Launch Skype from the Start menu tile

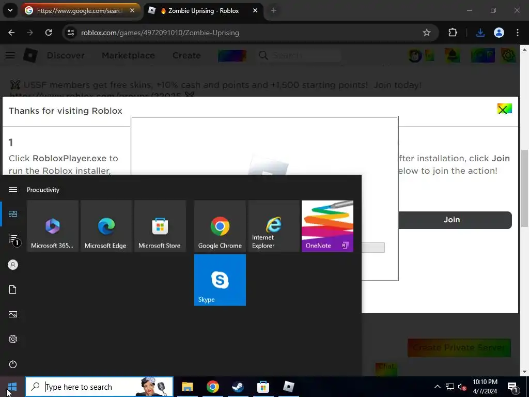220,280
